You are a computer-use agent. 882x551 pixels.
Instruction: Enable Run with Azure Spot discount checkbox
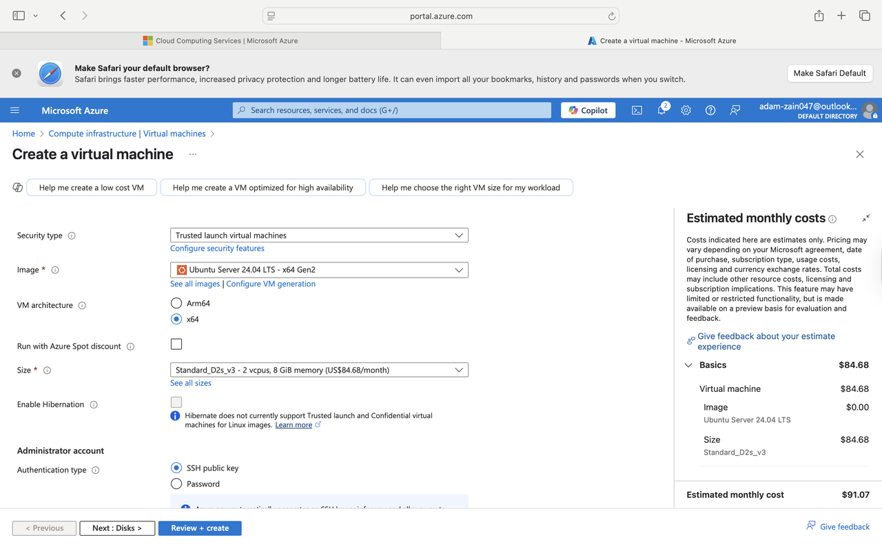coord(176,344)
